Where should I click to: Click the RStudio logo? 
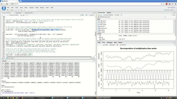(4, 8)
